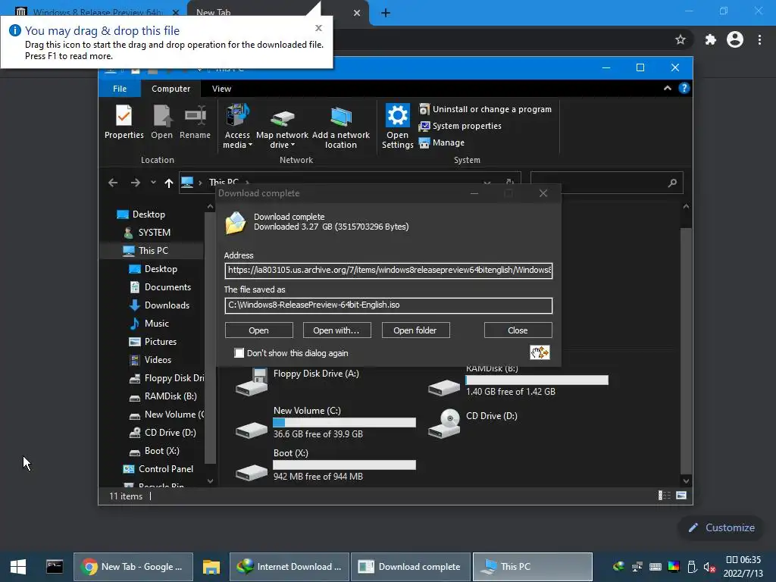Click the Address URL field

click(389, 271)
